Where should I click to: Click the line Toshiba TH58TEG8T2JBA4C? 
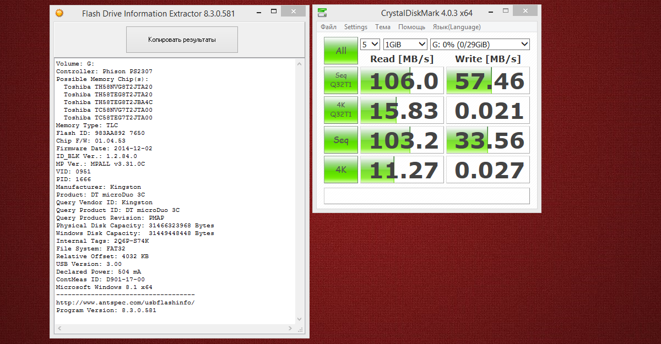pyautogui.click(x=108, y=102)
